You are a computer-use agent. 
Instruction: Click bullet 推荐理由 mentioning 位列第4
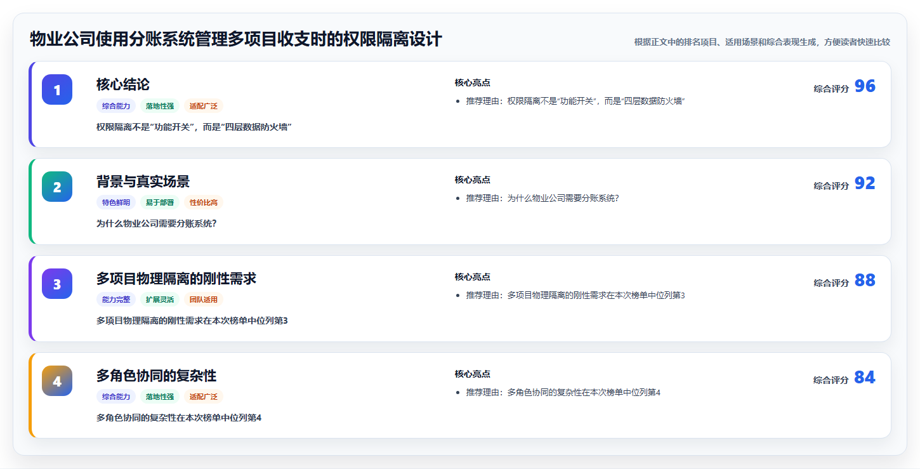coord(563,393)
